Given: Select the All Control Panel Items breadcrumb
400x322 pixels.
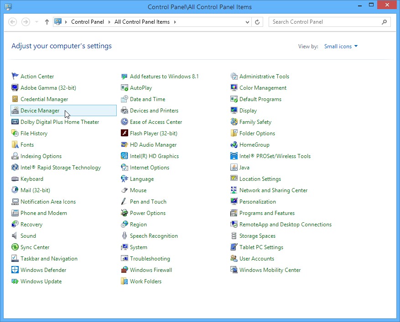Looking at the screenshot, I should click(x=142, y=22).
